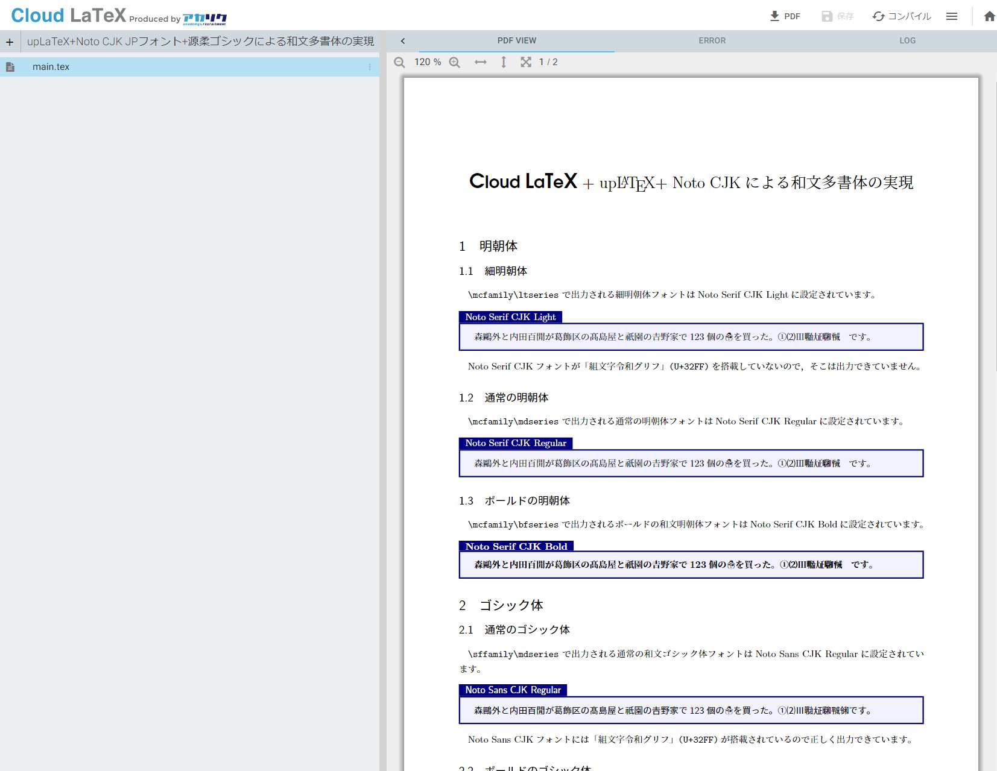997x771 pixels.
Task: Click the Noto Serif CJK Light box label
Action: (x=510, y=317)
